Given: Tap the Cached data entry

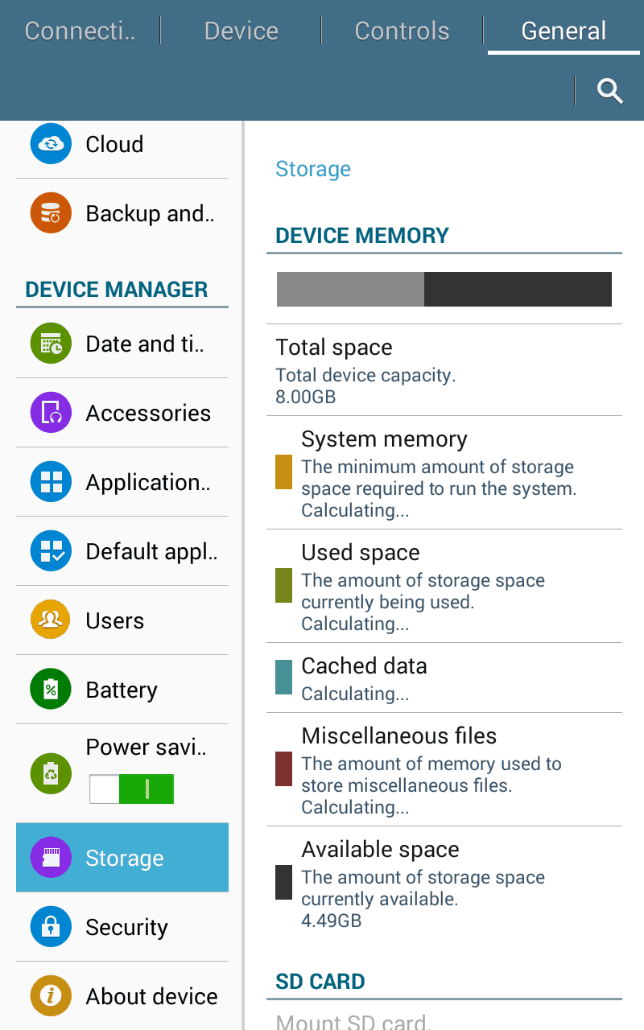Looking at the screenshot, I should click(444, 678).
